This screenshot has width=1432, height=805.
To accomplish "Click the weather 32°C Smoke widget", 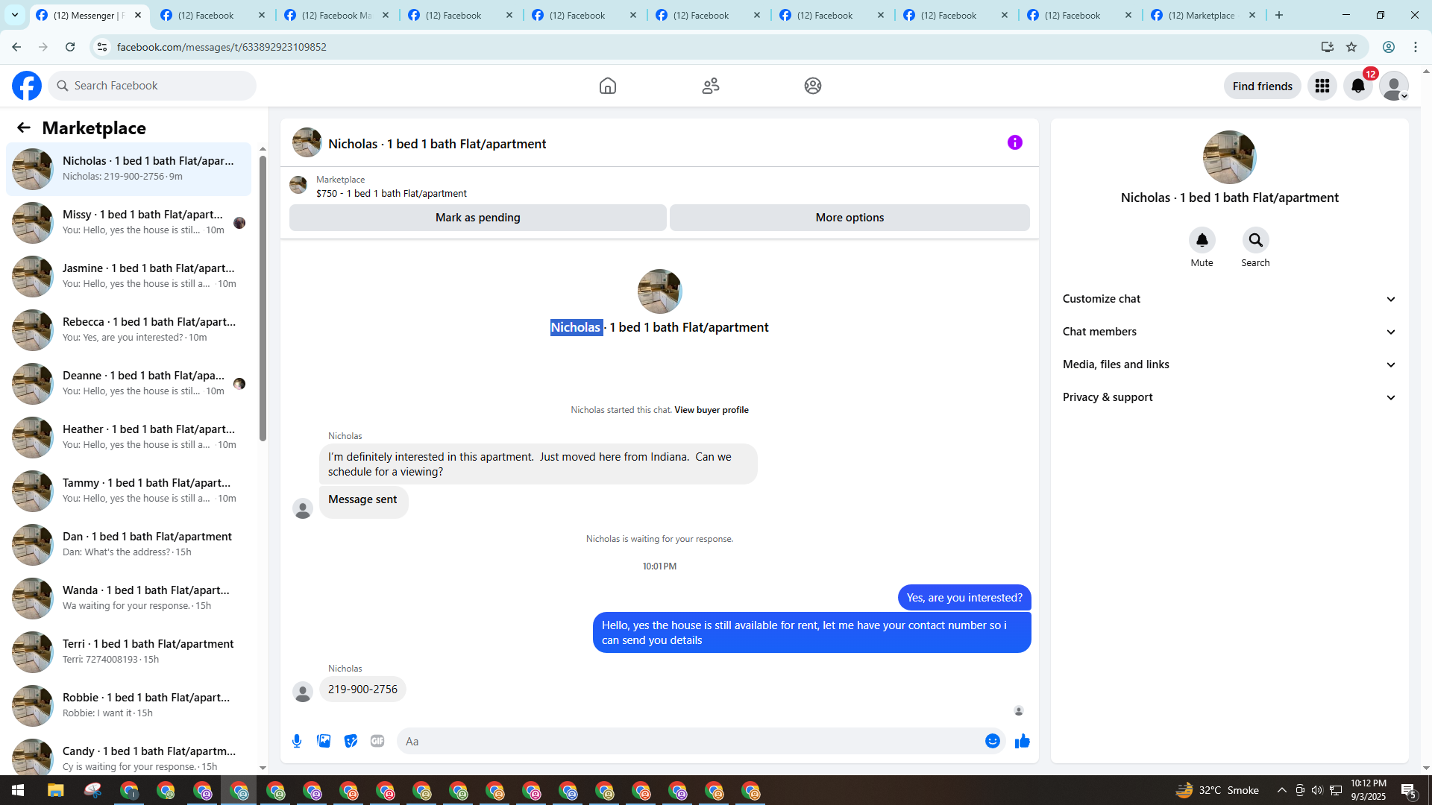I will (x=1217, y=790).
